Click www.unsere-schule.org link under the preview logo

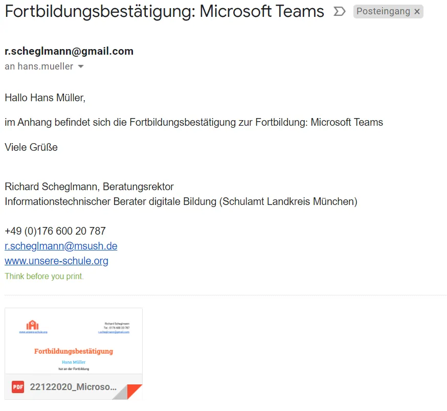coord(33,332)
